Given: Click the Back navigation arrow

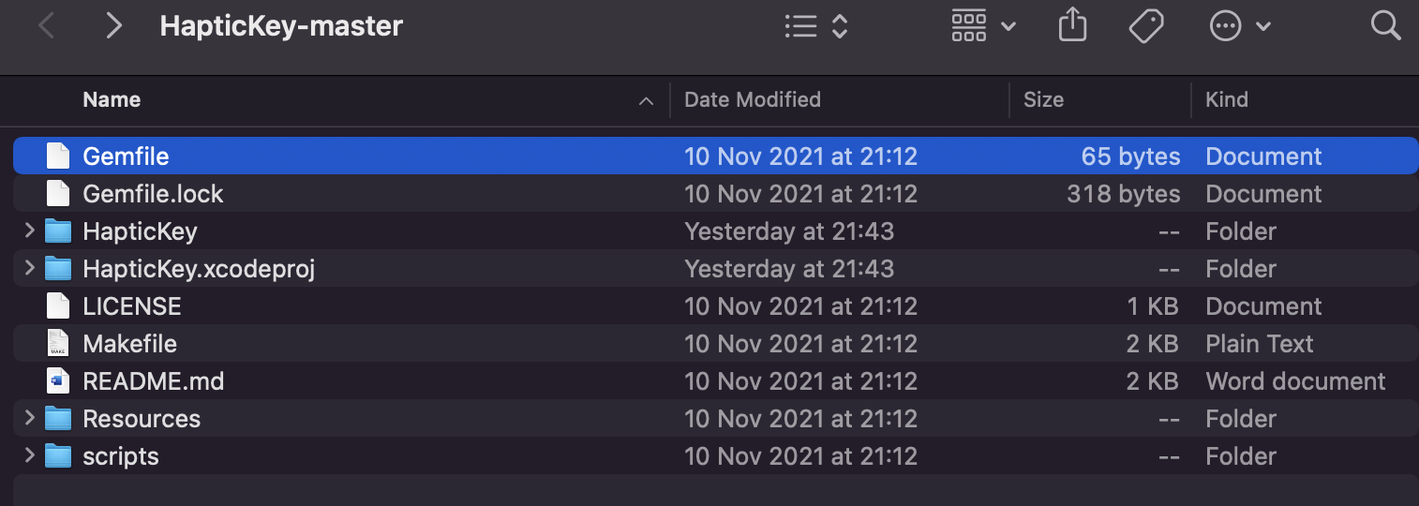Looking at the screenshot, I should [46, 26].
